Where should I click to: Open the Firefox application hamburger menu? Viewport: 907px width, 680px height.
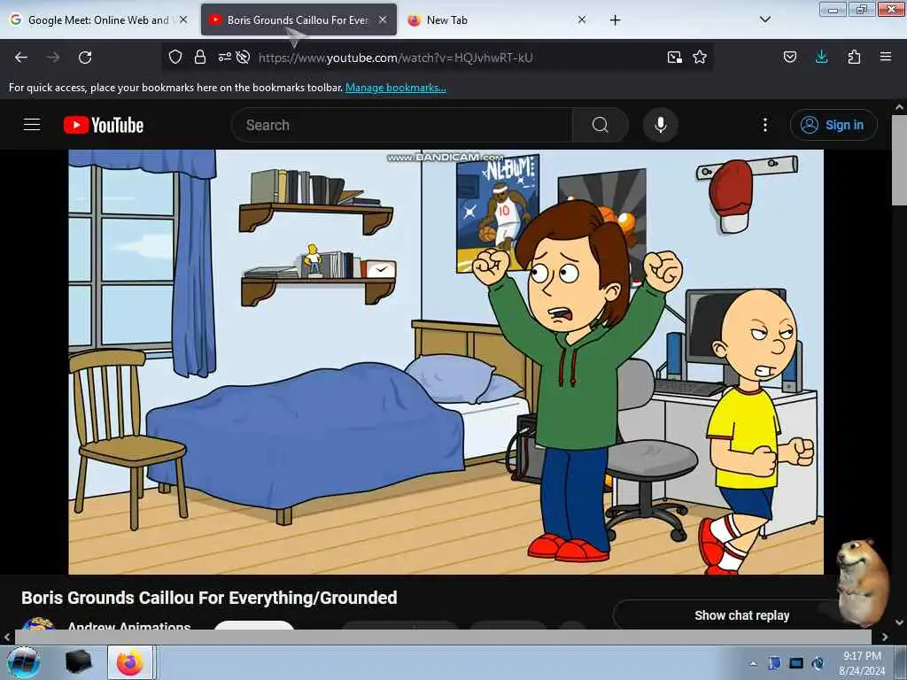(x=886, y=57)
